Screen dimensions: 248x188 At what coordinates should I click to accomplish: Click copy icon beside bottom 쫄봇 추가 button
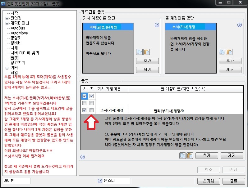182,156
